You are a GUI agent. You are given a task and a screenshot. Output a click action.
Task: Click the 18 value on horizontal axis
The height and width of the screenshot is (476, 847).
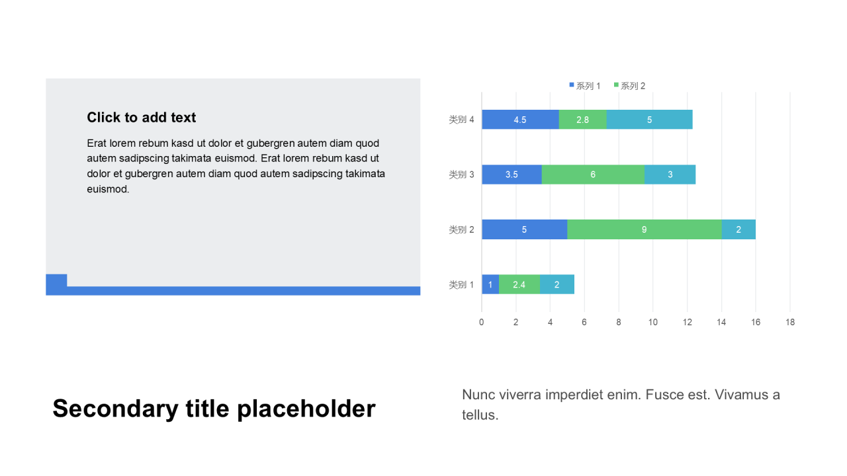789,322
